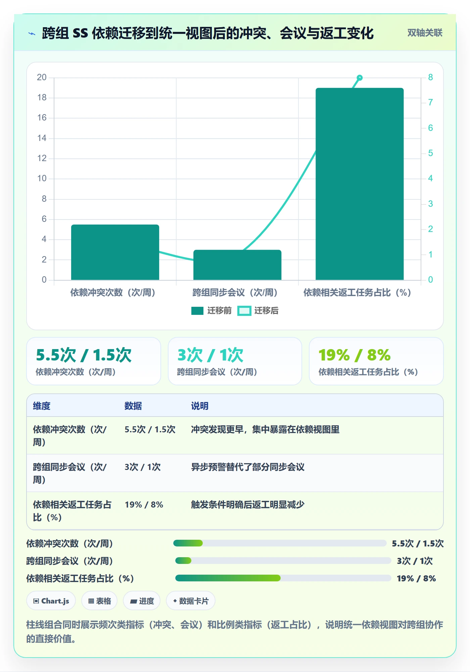Image resolution: width=470 pixels, height=672 pixels.
Task: Click the 依赖冲突次数 x-axis label under the chart
Action: [x=113, y=293]
